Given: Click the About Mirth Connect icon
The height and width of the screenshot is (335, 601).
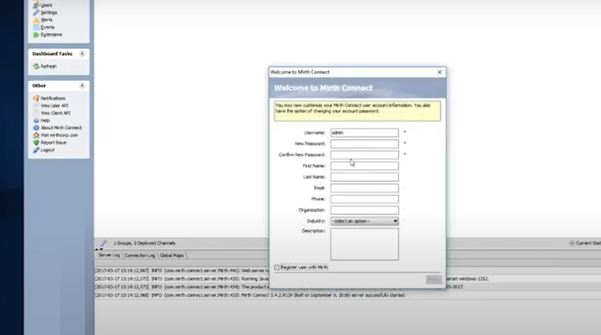Looking at the screenshot, I should pos(36,128).
